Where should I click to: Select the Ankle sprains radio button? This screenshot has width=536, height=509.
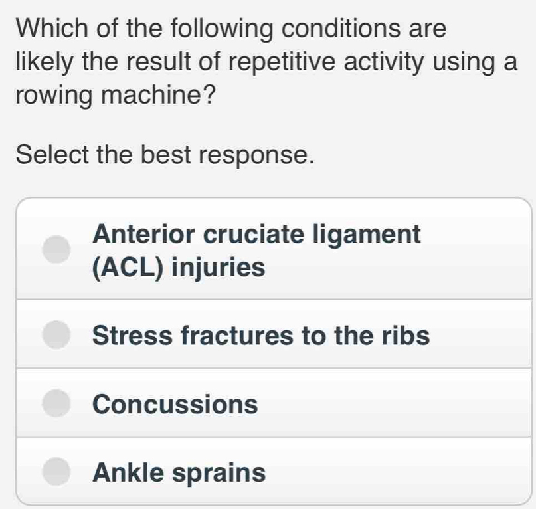(x=55, y=470)
